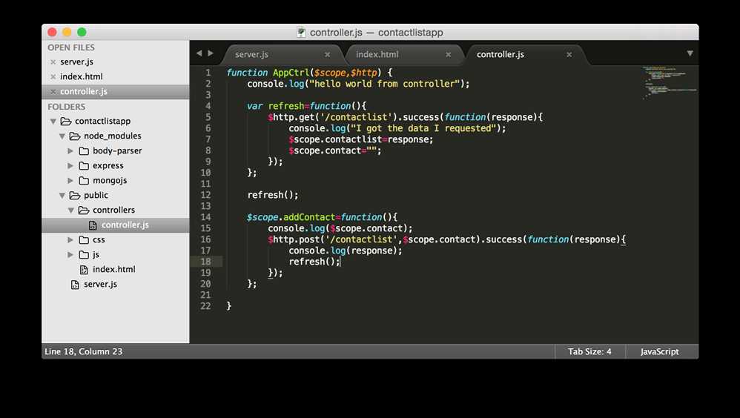Click line number 1 in gutter
The height and width of the screenshot is (418, 740).
(x=208, y=73)
